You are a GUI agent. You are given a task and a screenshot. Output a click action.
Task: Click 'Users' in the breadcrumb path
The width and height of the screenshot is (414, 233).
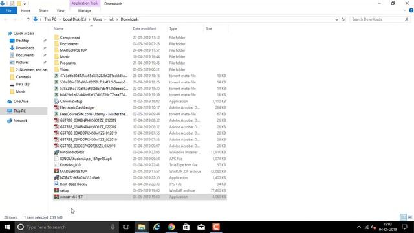pyautogui.click(x=98, y=19)
